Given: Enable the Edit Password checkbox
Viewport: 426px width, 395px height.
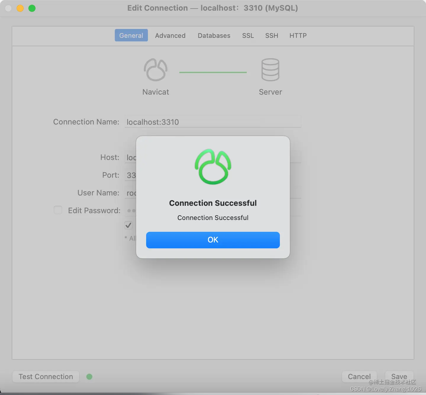Looking at the screenshot, I should click(x=58, y=210).
